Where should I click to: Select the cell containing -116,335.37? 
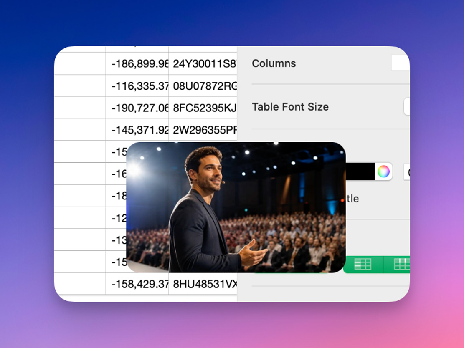(137, 86)
